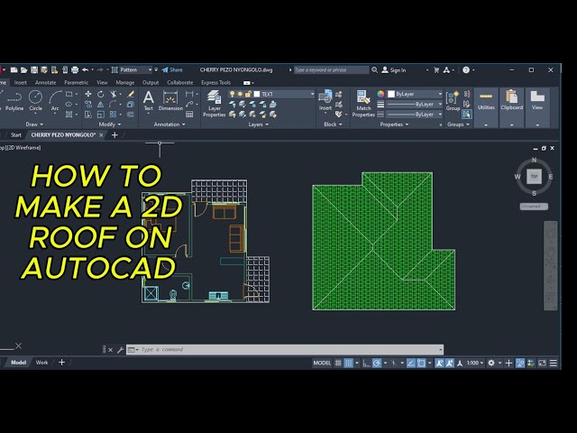577x433 pixels.
Task: Click the TOP face of ViewCube
Action: point(534,177)
